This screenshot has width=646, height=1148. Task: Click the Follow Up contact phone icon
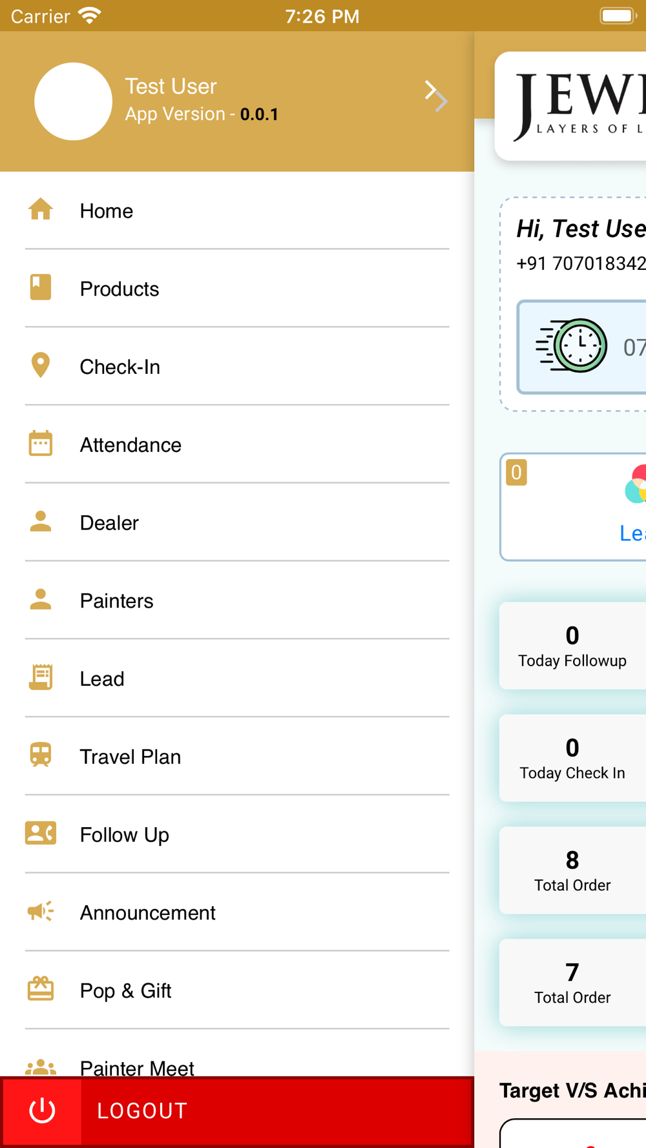tap(41, 834)
